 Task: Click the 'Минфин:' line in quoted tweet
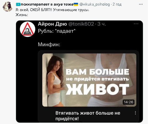tap(49, 45)
